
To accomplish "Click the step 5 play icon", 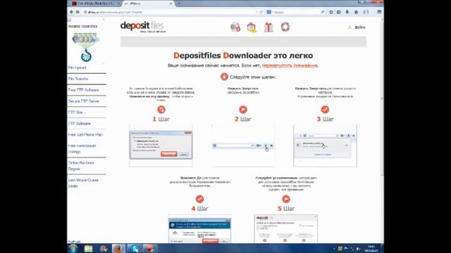I will coord(286,199).
